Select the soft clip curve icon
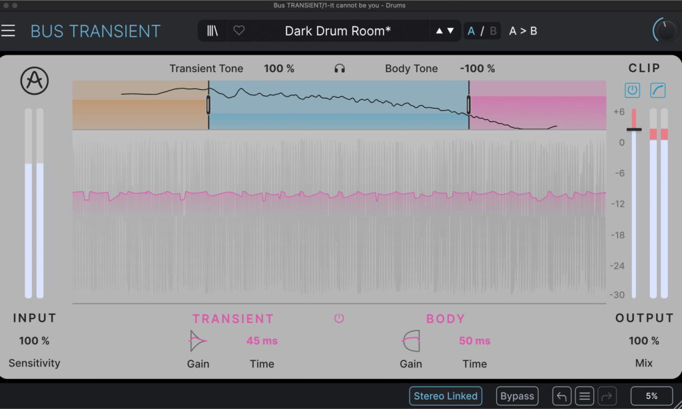Screen dimensions: 682x409 click(x=658, y=90)
